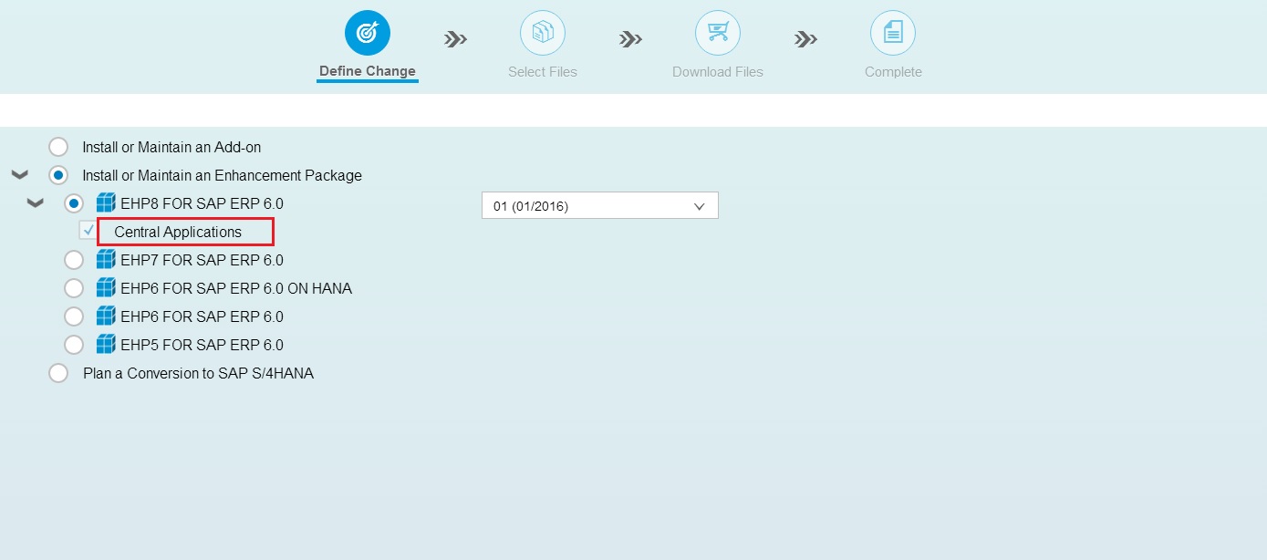This screenshot has width=1267, height=560.
Task: Click Plan a Conversion to SAP S/4HANA text
Action: tap(198, 373)
